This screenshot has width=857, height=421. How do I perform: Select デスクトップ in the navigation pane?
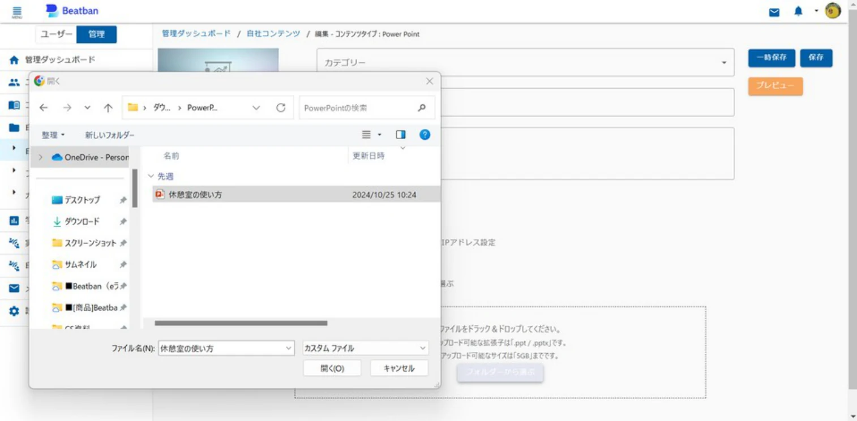[83, 200]
